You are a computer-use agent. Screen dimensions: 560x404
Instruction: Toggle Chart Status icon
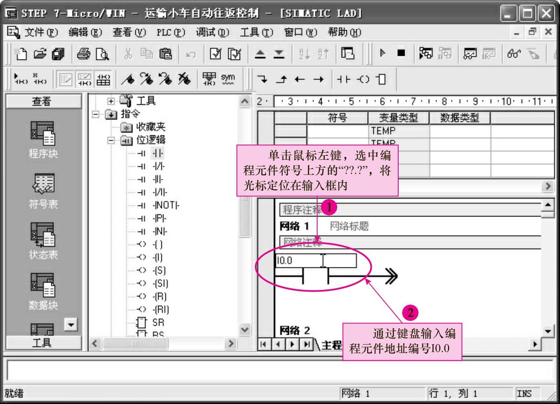pyautogui.click(x=470, y=53)
